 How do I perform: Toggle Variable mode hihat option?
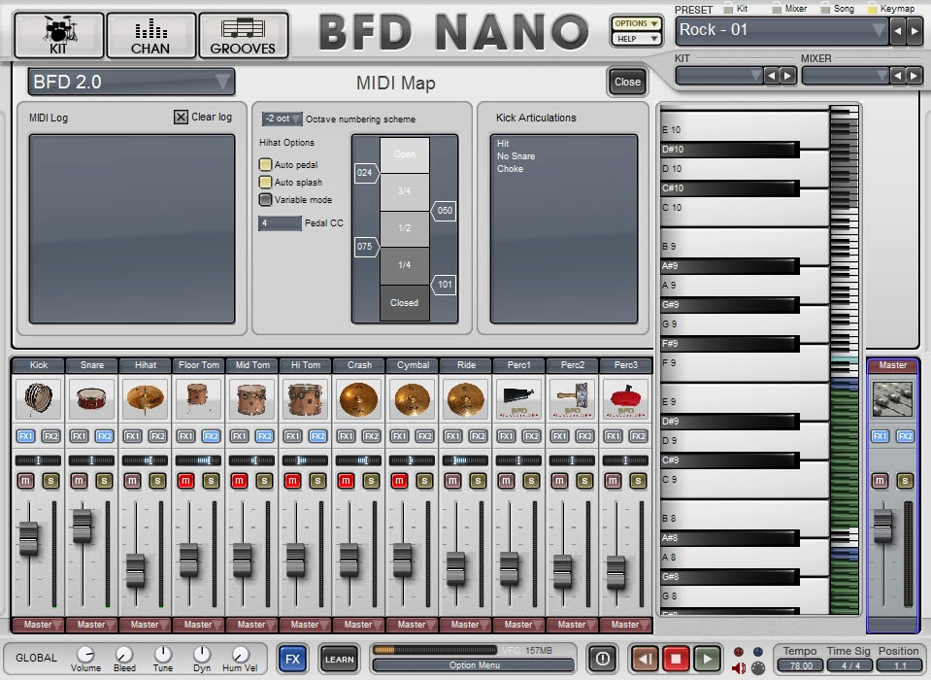point(265,199)
